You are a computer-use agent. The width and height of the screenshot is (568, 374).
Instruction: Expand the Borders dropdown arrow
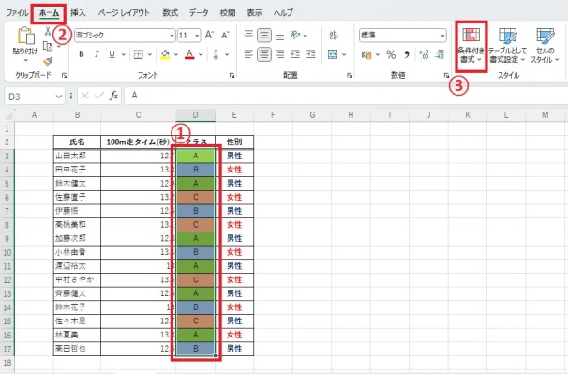pos(149,54)
